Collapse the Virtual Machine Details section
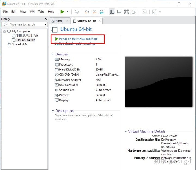The image size is (196, 170). (126, 131)
